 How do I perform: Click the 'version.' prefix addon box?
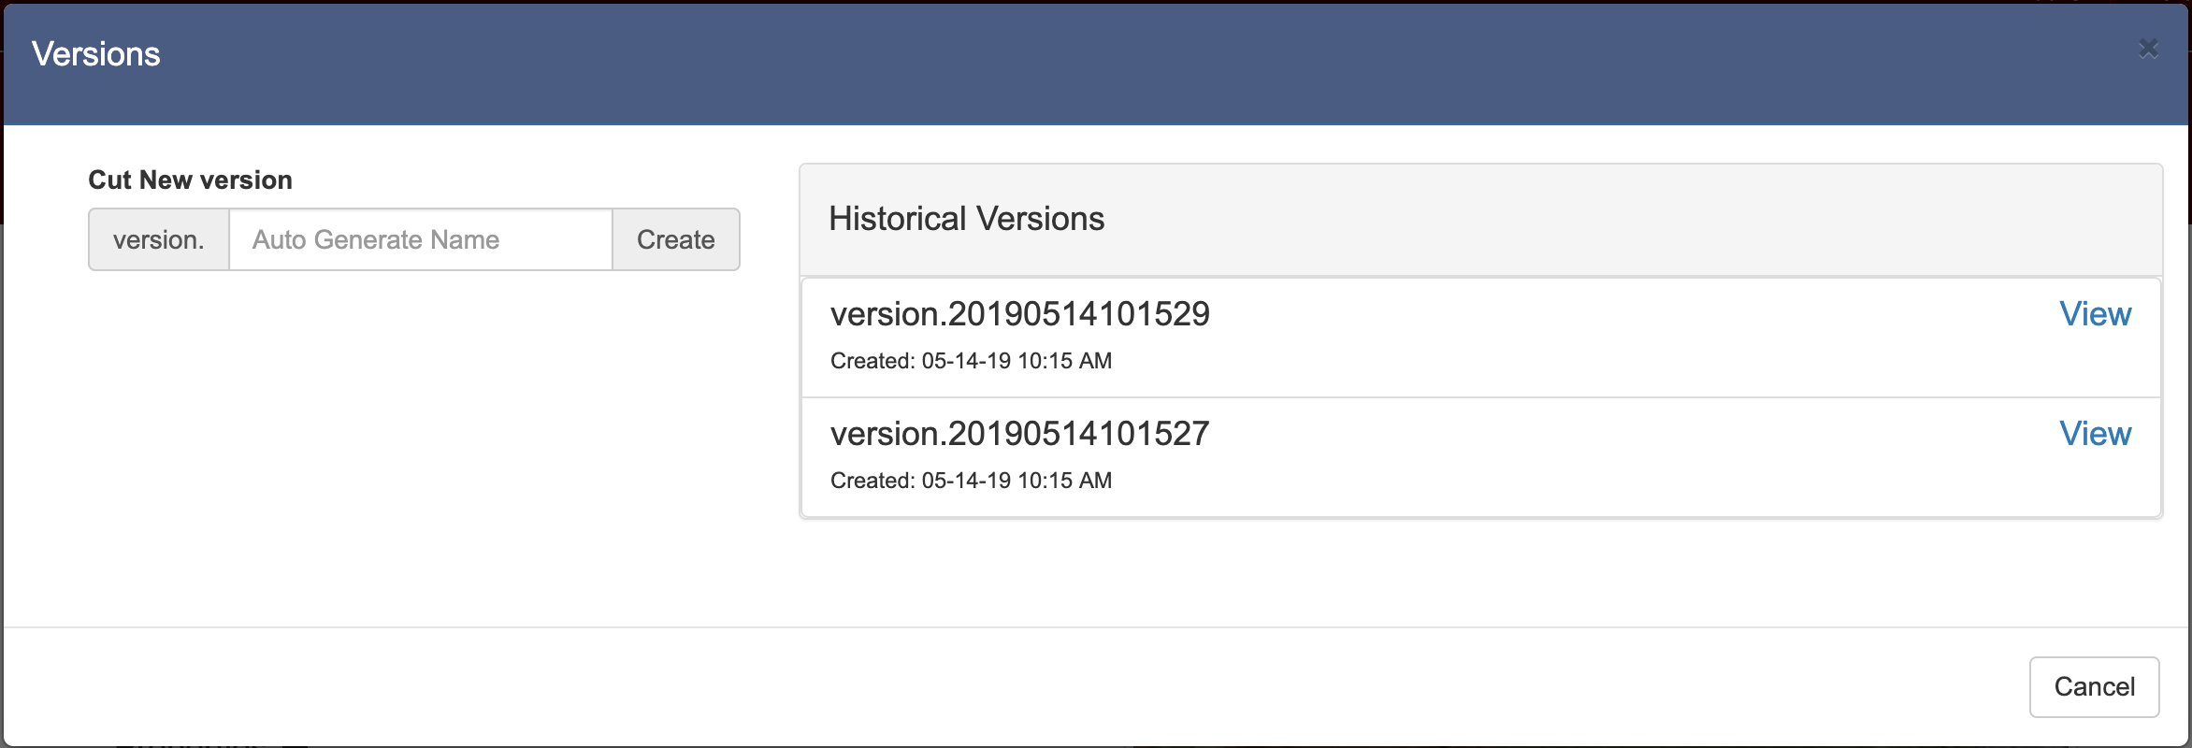(x=159, y=240)
